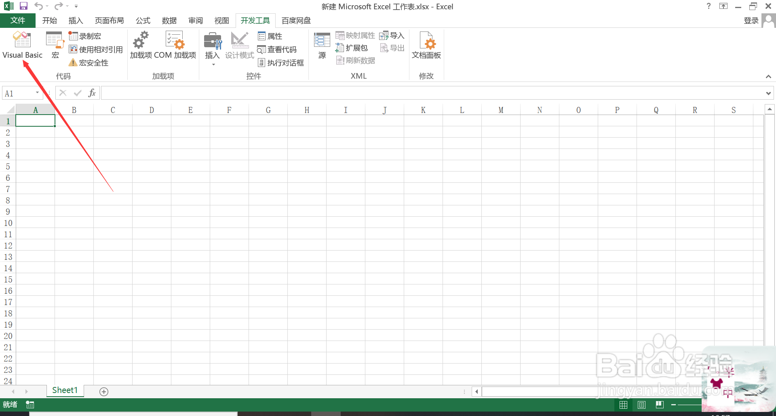This screenshot has height=416, width=776.
Task: Open the Name Box dropdown arrow
Action: coord(37,93)
